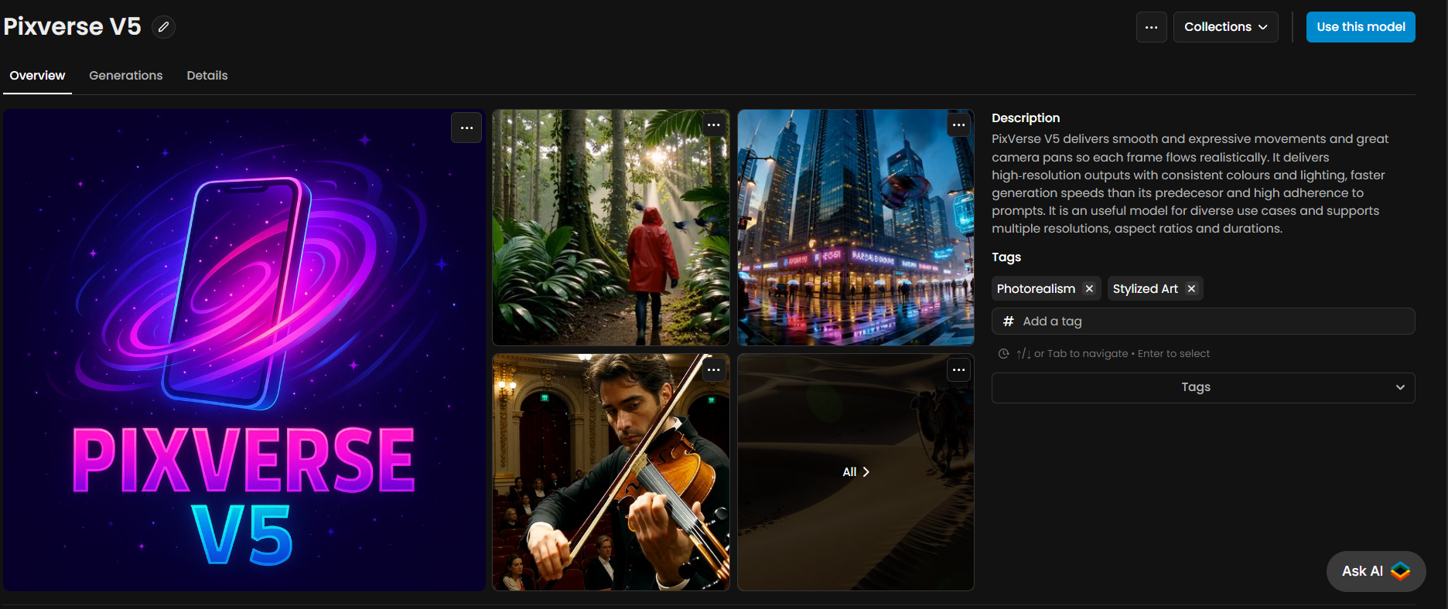Open options on the neon city thumbnail
The height and width of the screenshot is (609, 1448).
(958, 125)
